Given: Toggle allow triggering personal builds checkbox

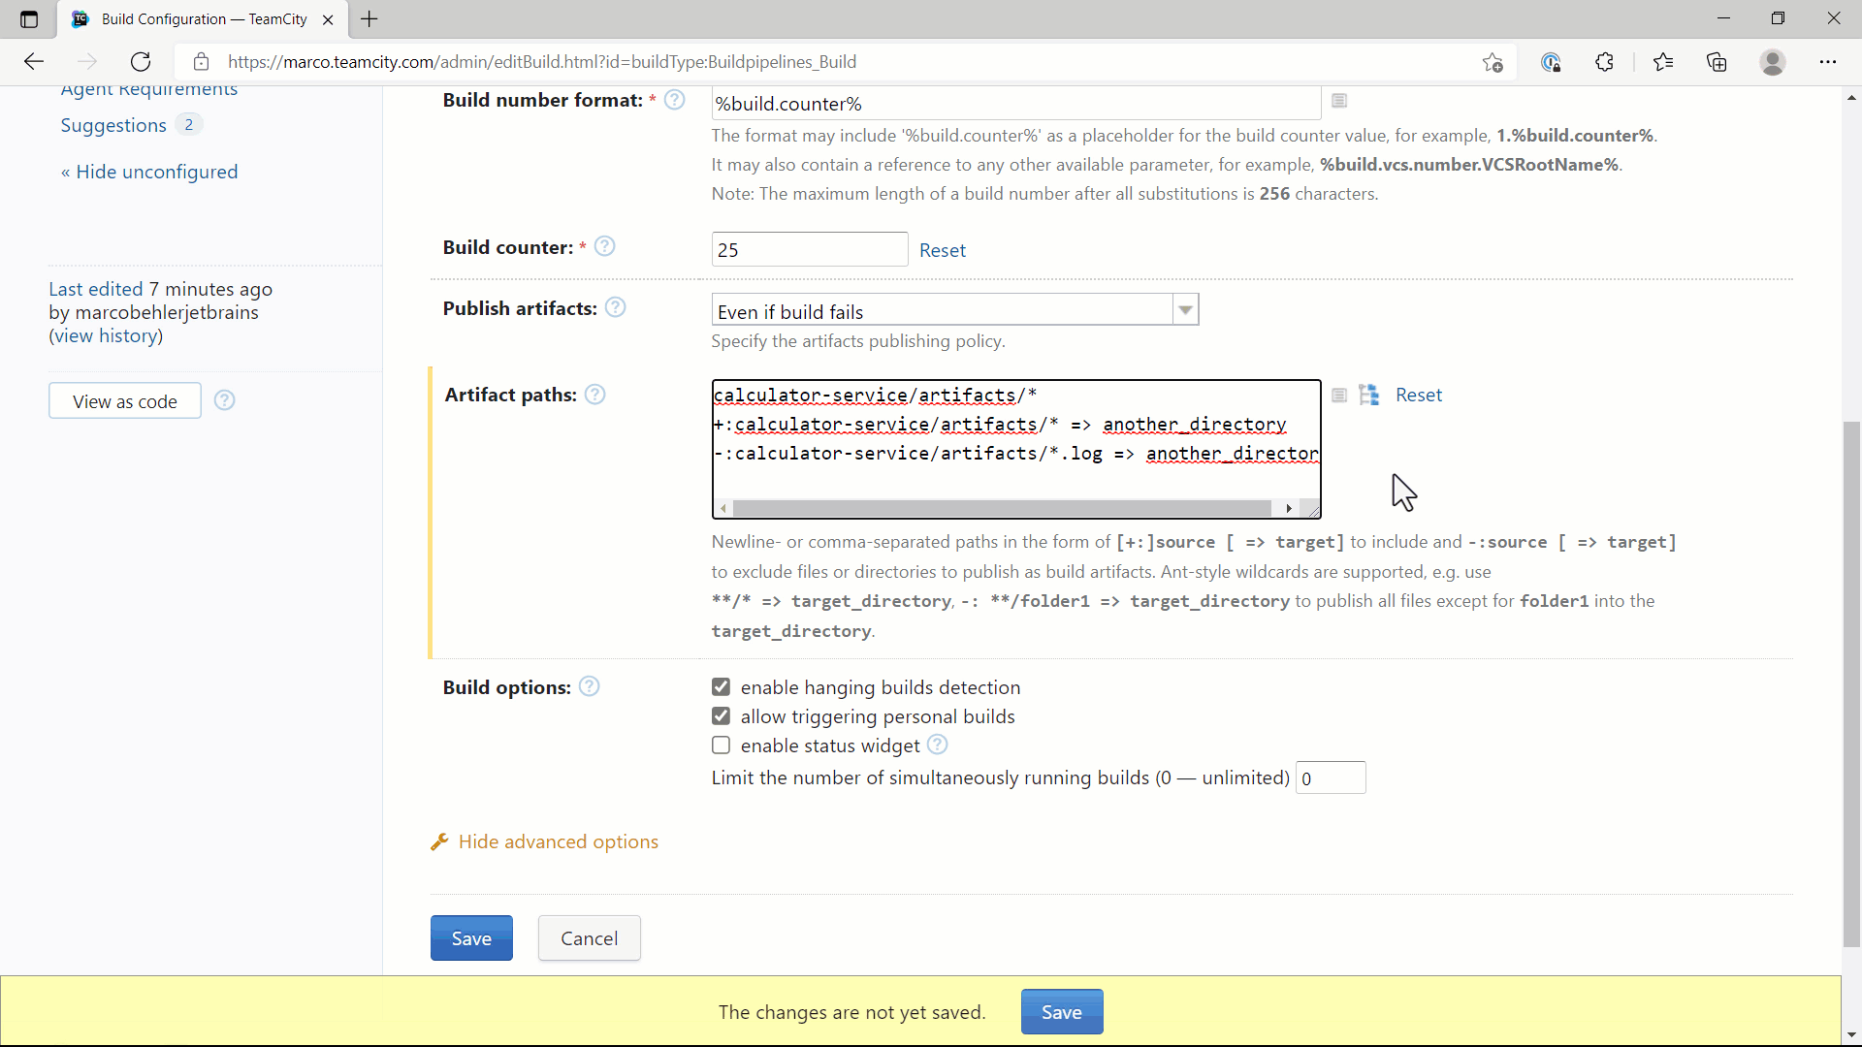Looking at the screenshot, I should 721,716.
